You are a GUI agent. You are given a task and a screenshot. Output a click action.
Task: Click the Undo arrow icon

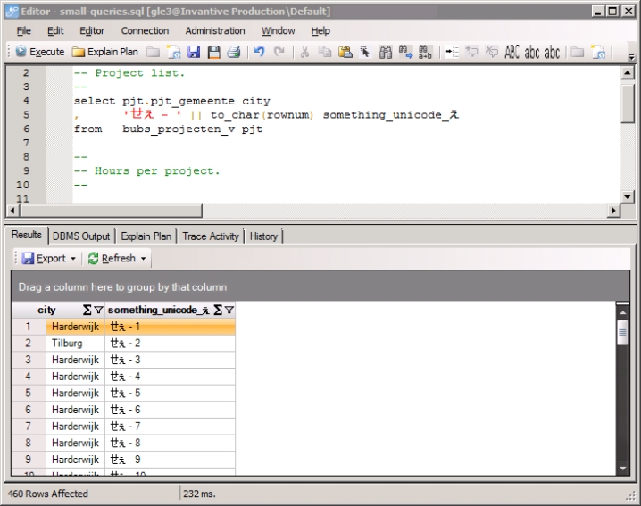pyautogui.click(x=259, y=52)
